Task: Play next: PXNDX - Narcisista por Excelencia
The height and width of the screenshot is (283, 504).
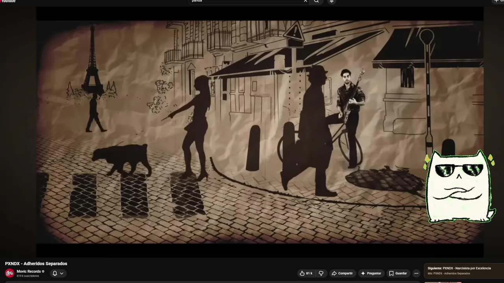Action: (x=459, y=268)
